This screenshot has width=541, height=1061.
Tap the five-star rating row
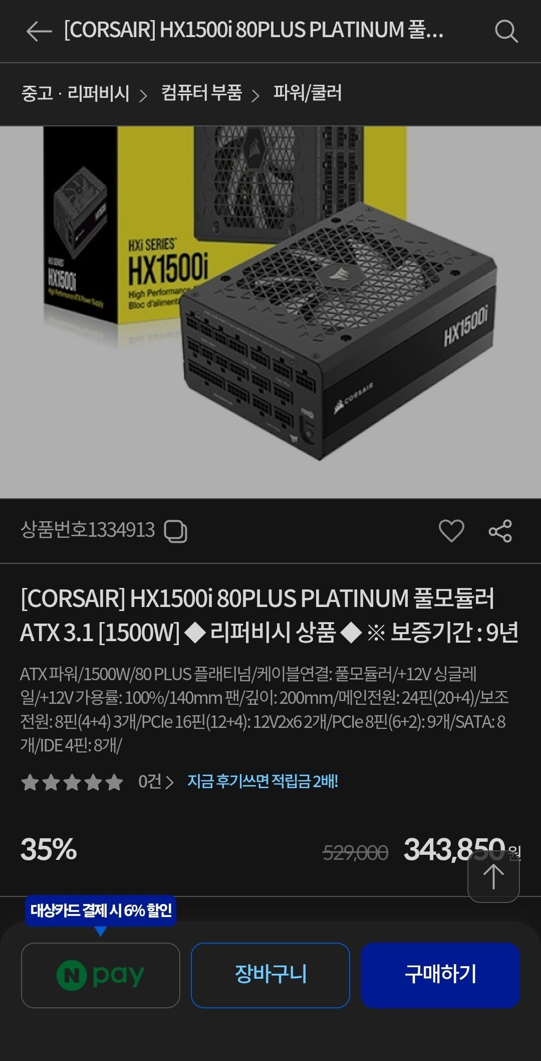pyautogui.click(x=72, y=782)
